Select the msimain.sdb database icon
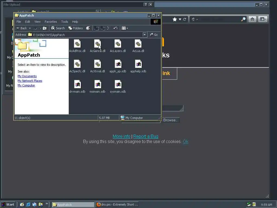This screenshot has width=277, height=208. coord(97,84)
